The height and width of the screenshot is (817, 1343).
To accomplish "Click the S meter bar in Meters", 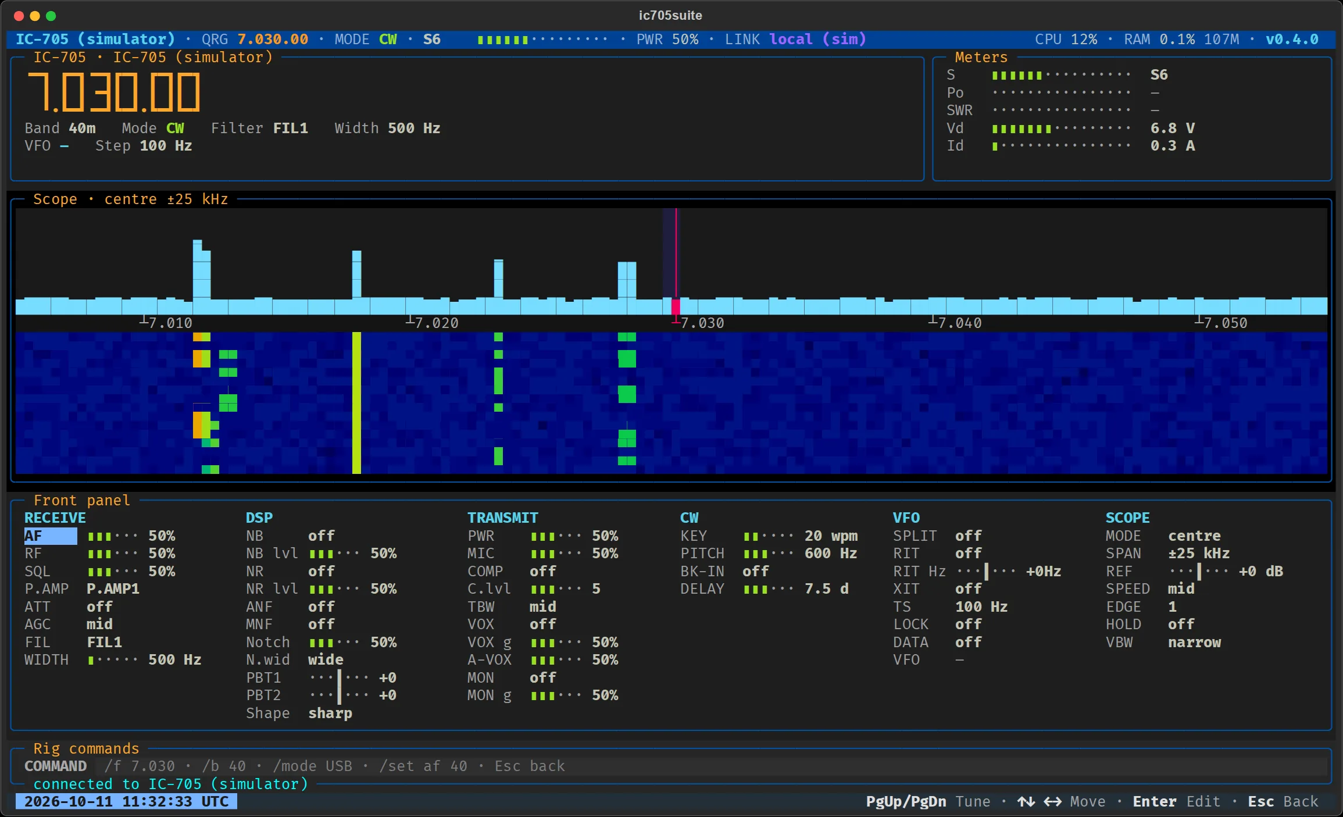I will point(1061,75).
